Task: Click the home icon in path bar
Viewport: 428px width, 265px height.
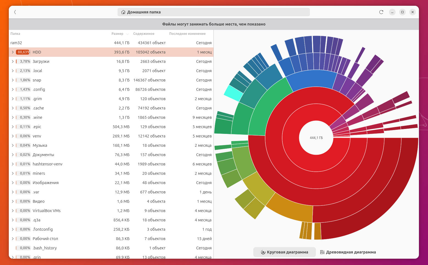Action: pyautogui.click(x=123, y=12)
